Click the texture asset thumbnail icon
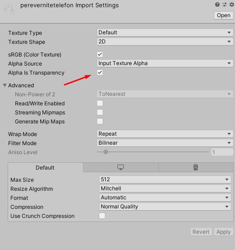The width and height of the screenshot is (235, 250). tap(9, 9)
